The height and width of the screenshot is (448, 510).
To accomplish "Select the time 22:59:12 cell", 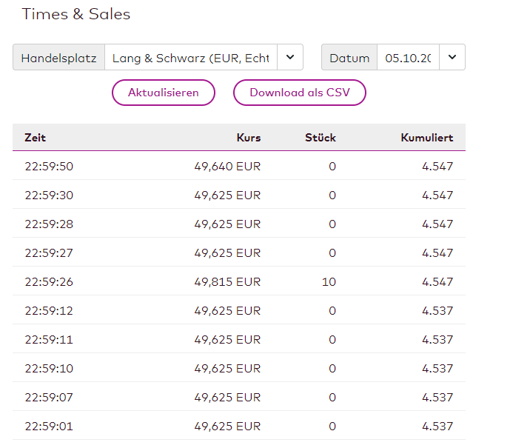I will click(x=49, y=311).
